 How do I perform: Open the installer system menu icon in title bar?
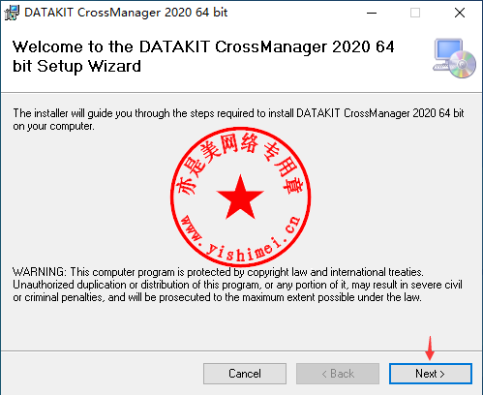[x=12, y=13]
